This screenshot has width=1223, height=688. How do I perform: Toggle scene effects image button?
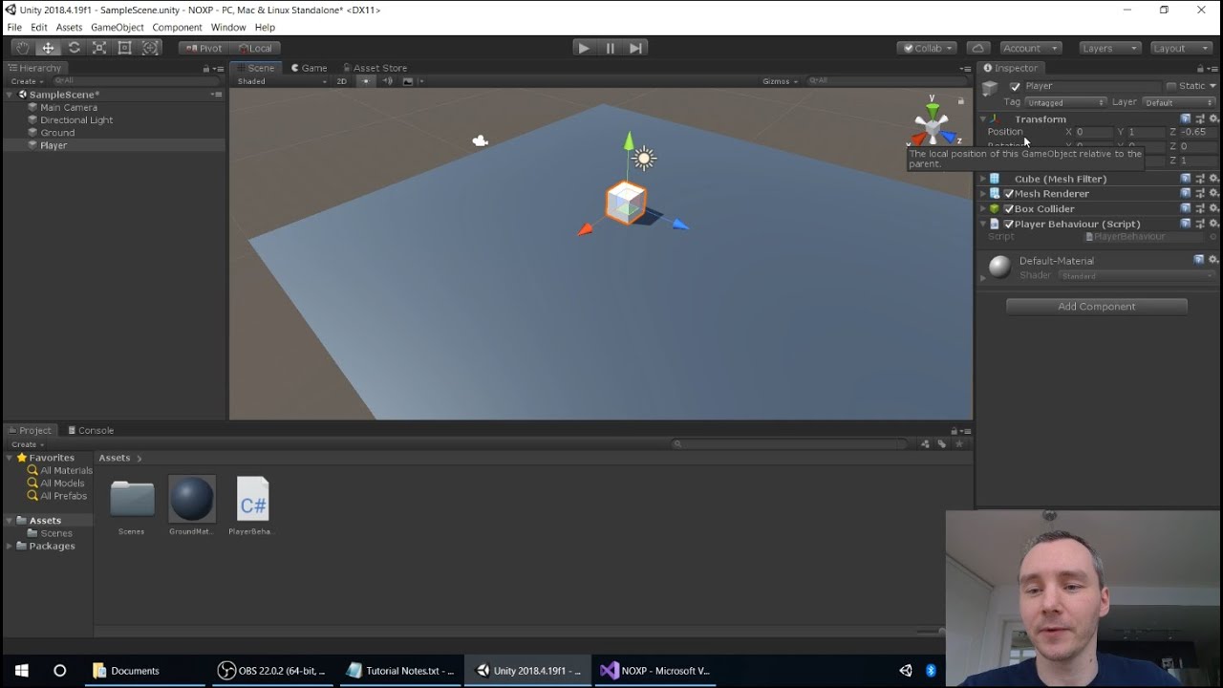point(409,81)
